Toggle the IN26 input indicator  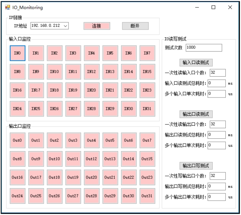click(54, 109)
